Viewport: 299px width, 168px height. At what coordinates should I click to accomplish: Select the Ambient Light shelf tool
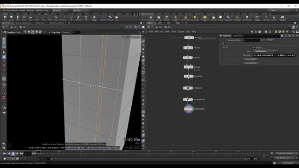(x=247, y=18)
